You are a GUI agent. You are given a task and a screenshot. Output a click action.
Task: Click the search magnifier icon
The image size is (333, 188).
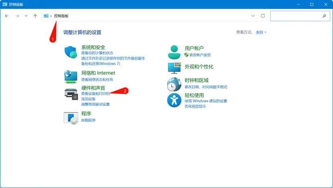point(324,16)
